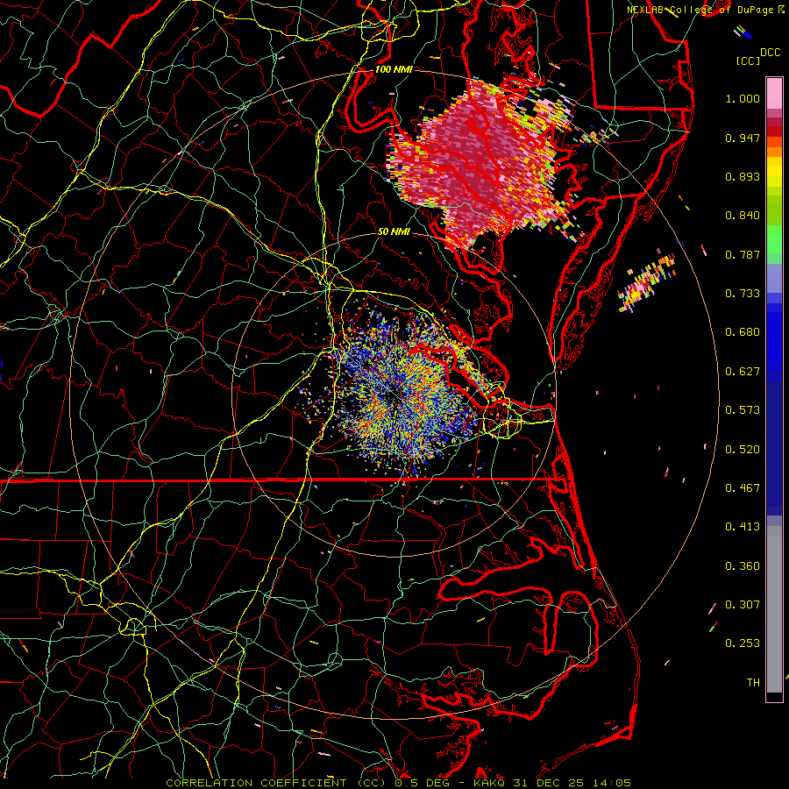Click the 0.680 scale value
The width and height of the screenshot is (789, 789).
743,332
